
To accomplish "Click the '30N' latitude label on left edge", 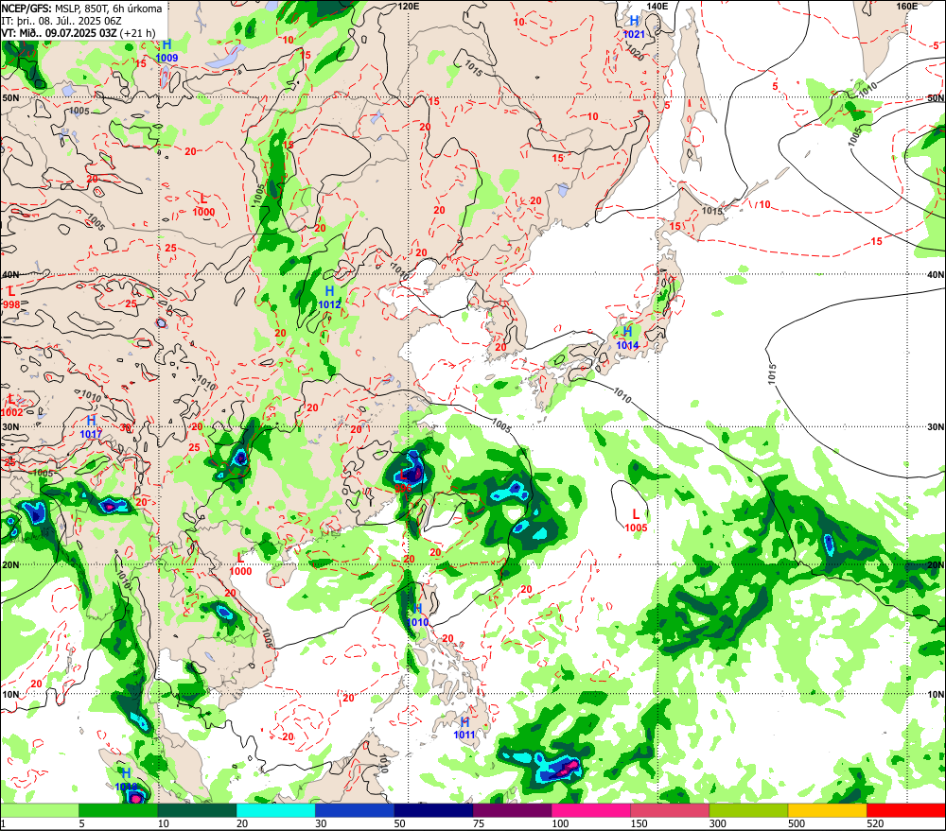I will click(x=10, y=427).
